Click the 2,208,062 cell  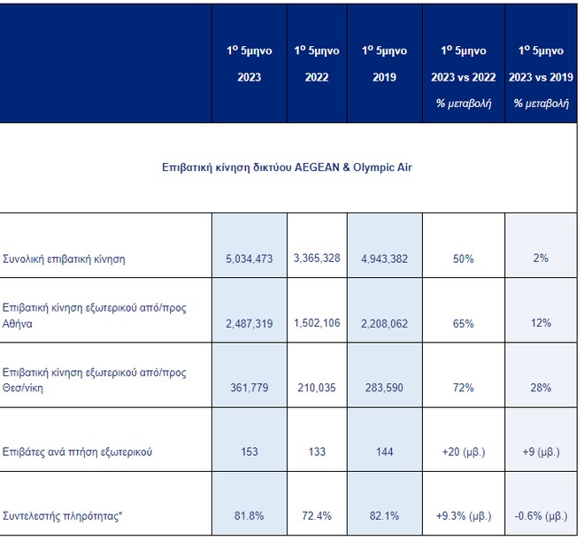[x=384, y=325]
